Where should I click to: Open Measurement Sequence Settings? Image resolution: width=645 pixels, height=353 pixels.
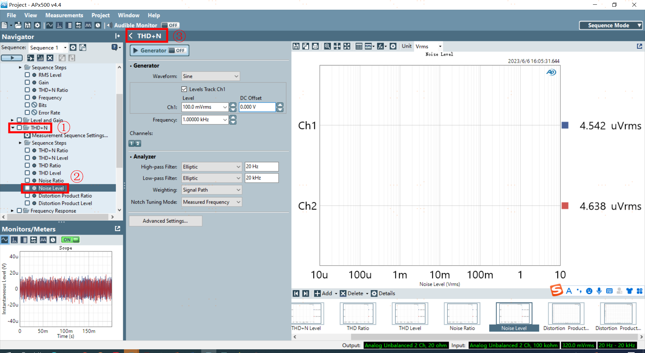coord(70,135)
